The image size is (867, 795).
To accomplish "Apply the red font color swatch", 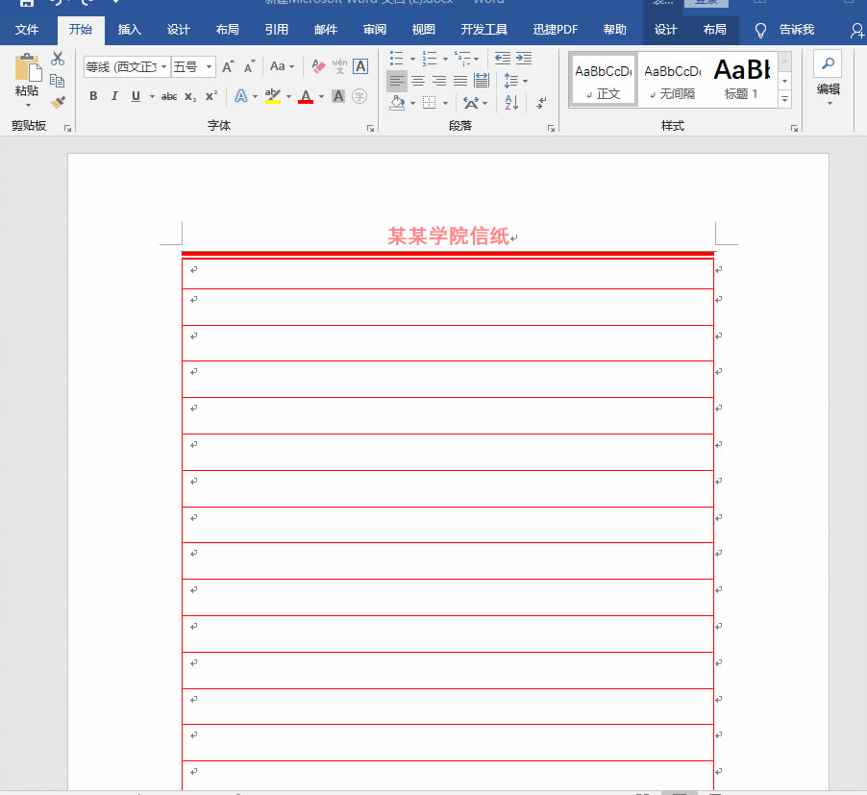I will (306, 96).
